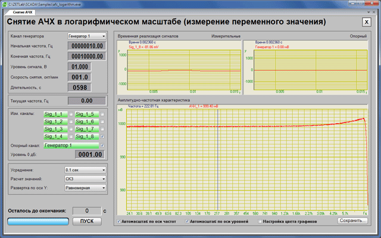Enable the Sig_1_5 channel checkbox
Image resolution: width=381 pixels, height=238 pixels.
tap(102, 114)
